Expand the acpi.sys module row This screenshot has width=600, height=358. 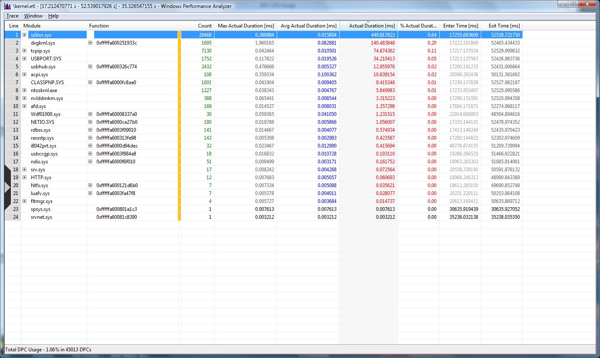click(x=24, y=75)
